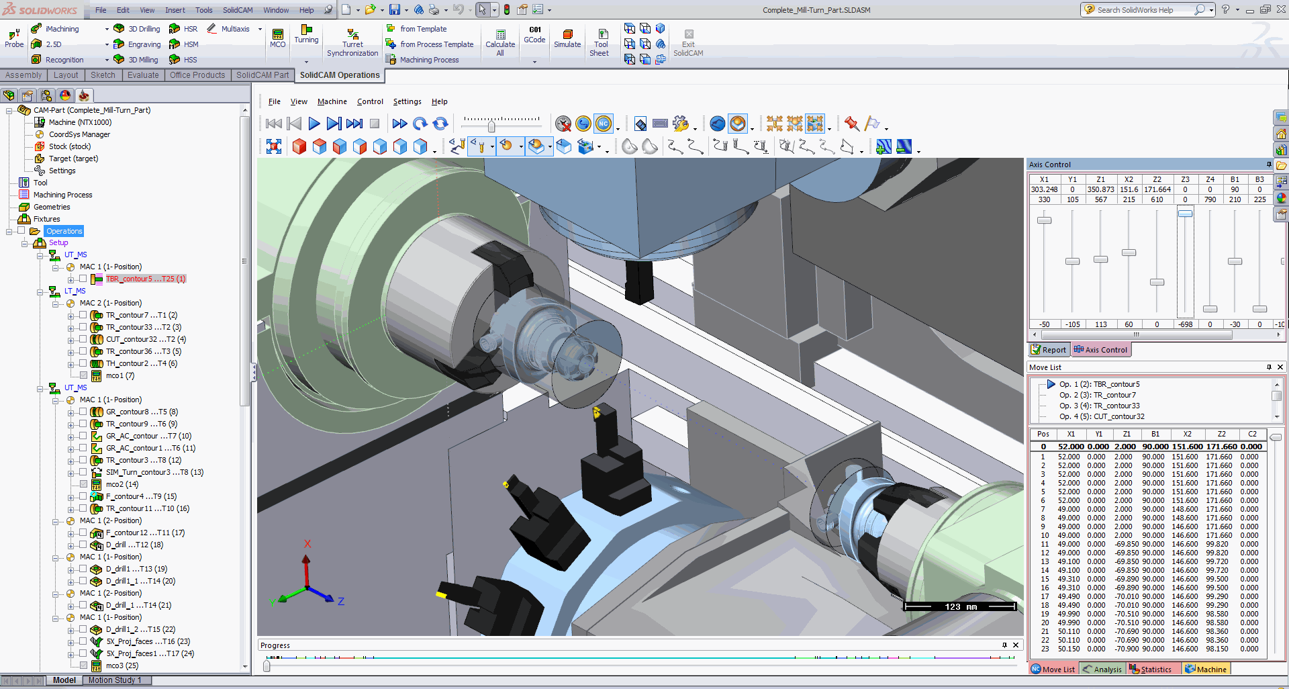Click the wrench-and-gear settings icon in simulation toolbar
The image size is (1289, 689).
(680, 124)
